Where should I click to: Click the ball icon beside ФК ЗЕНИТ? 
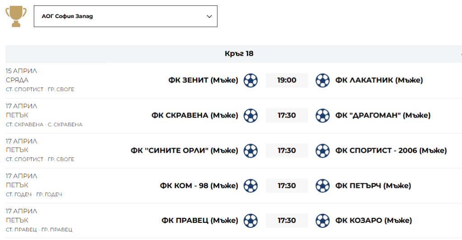tap(251, 80)
